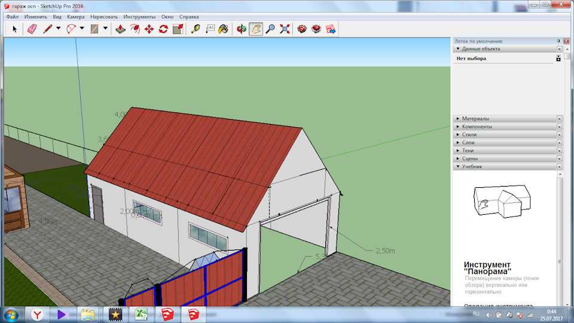This screenshot has height=323, width=574.
Task: Close the Сцены panel with its x
Action: [560, 159]
